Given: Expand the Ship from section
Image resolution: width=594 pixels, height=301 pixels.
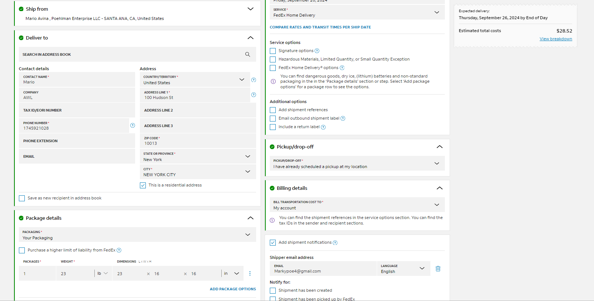Looking at the screenshot, I should [x=251, y=9].
